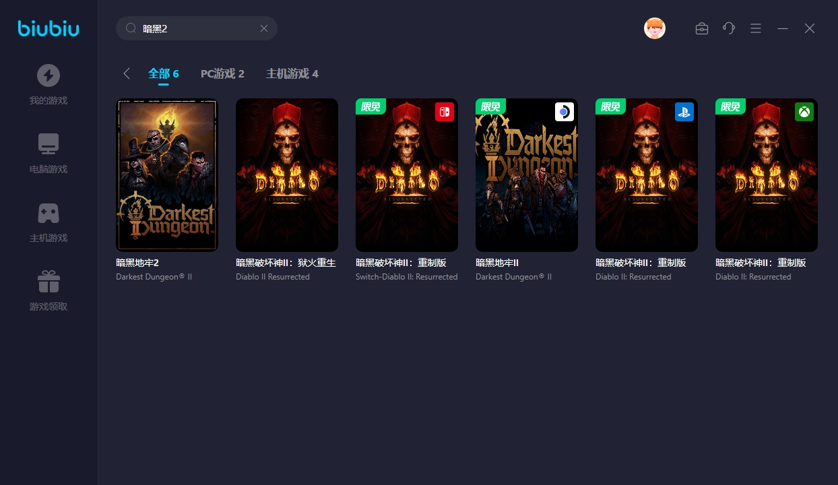Image resolution: width=838 pixels, height=485 pixels.
Task: Open the Xbox Diablo II Resurrected cover
Action: (x=767, y=175)
